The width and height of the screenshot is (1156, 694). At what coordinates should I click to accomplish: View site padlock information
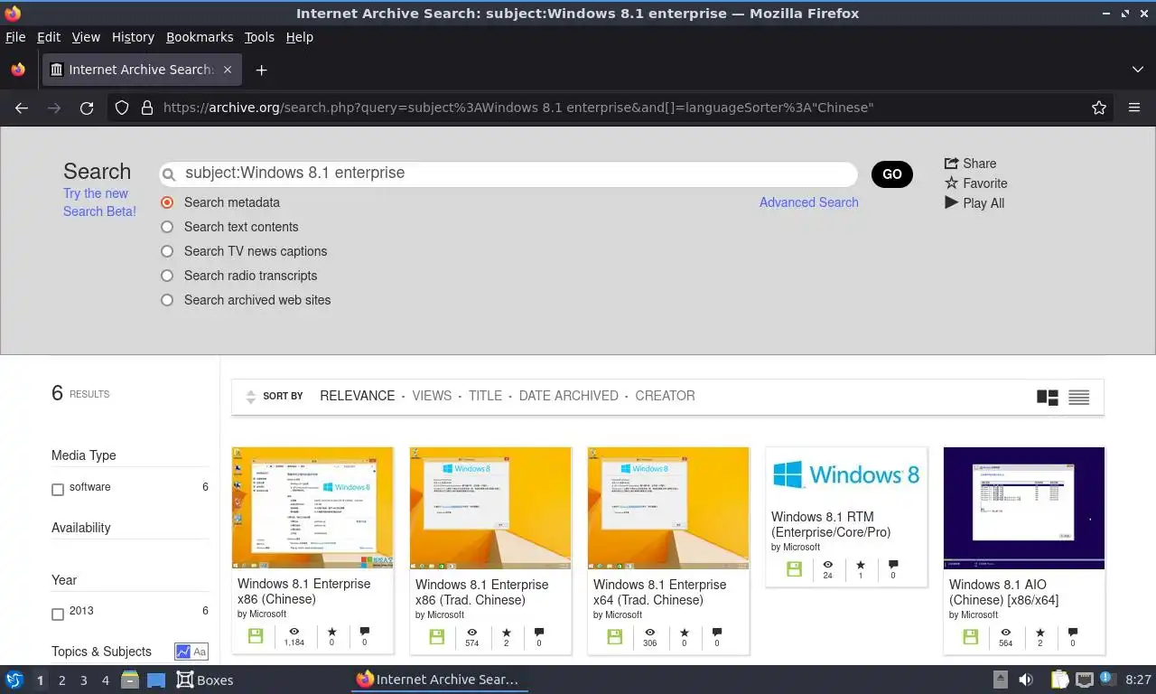147,108
